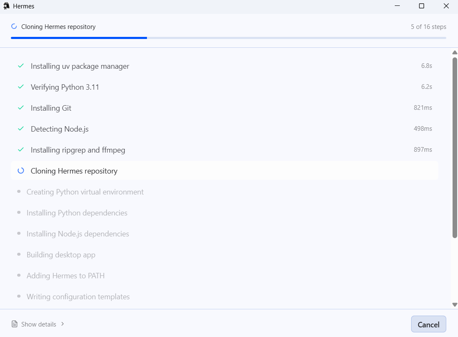Click the scrollbar up arrow
The height and width of the screenshot is (337, 458).
(455, 53)
